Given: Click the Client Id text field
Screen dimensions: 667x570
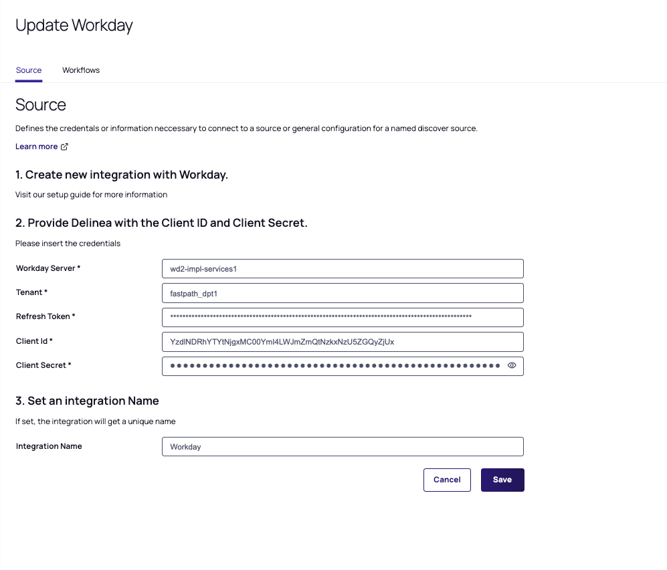Looking at the screenshot, I should point(342,342).
